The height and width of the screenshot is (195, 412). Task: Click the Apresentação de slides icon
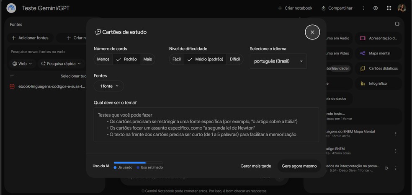(x=363, y=38)
